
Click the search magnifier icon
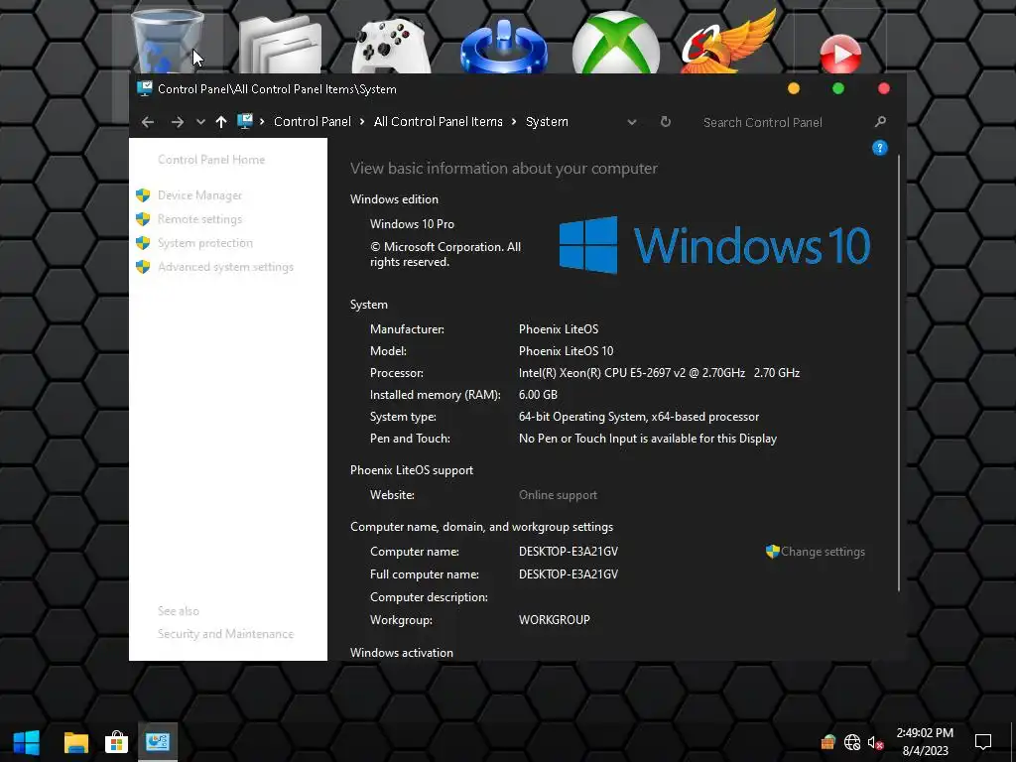pos(880,122)
